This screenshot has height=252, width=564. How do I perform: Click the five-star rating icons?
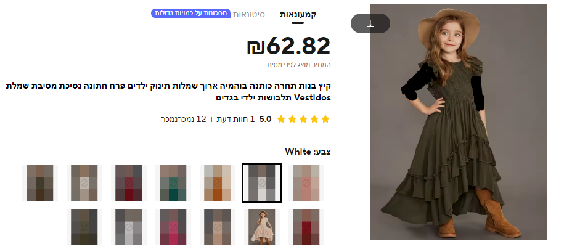pyautogui.click(x=303, y=120)
